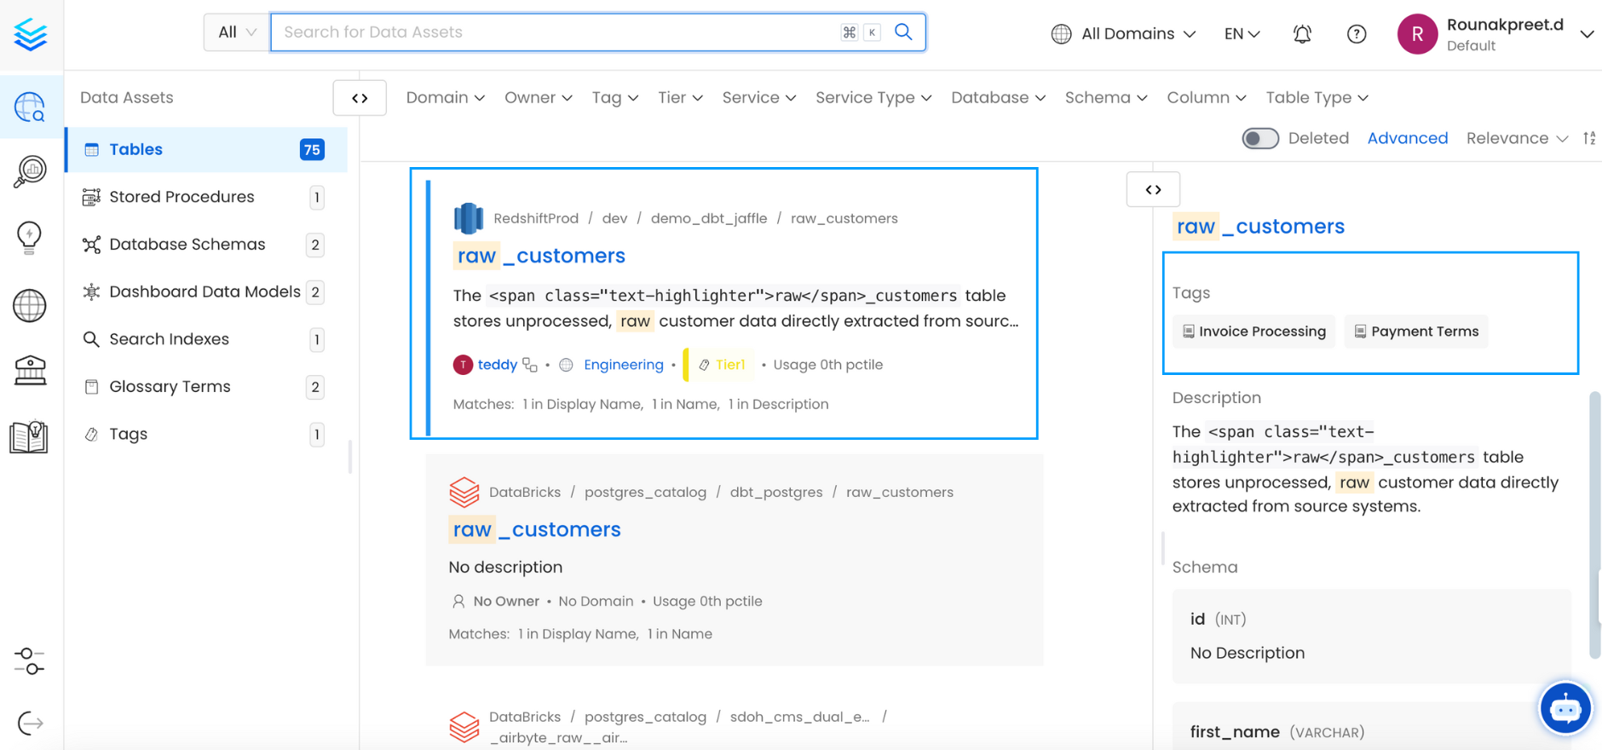This screenshot has width=1602, height=750.
Task: Open the Insights lightbulb icon in sidebar
Action: (30, 238)
